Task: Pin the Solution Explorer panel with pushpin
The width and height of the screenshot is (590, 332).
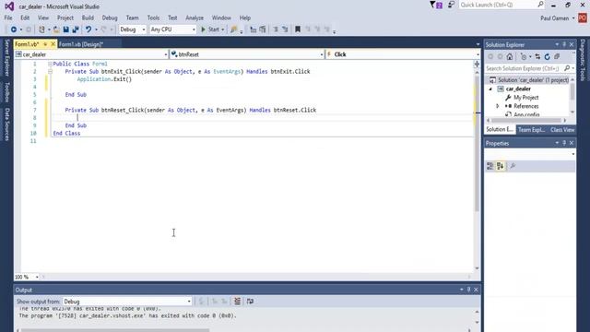Action: tap(564, 44)
